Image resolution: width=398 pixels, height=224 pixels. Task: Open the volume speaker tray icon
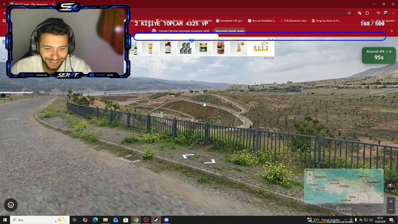(x=371, y=220)
